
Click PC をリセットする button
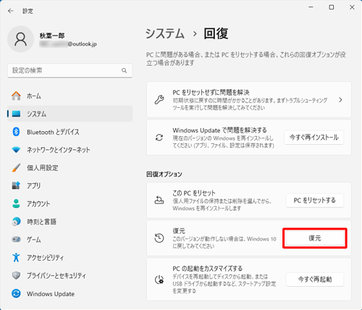[x=315, y=201]
